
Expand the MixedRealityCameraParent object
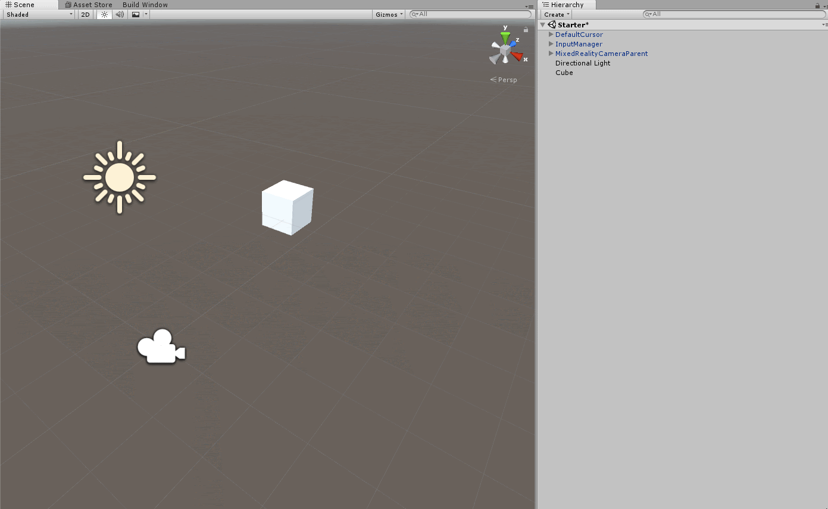pos(551,54)
